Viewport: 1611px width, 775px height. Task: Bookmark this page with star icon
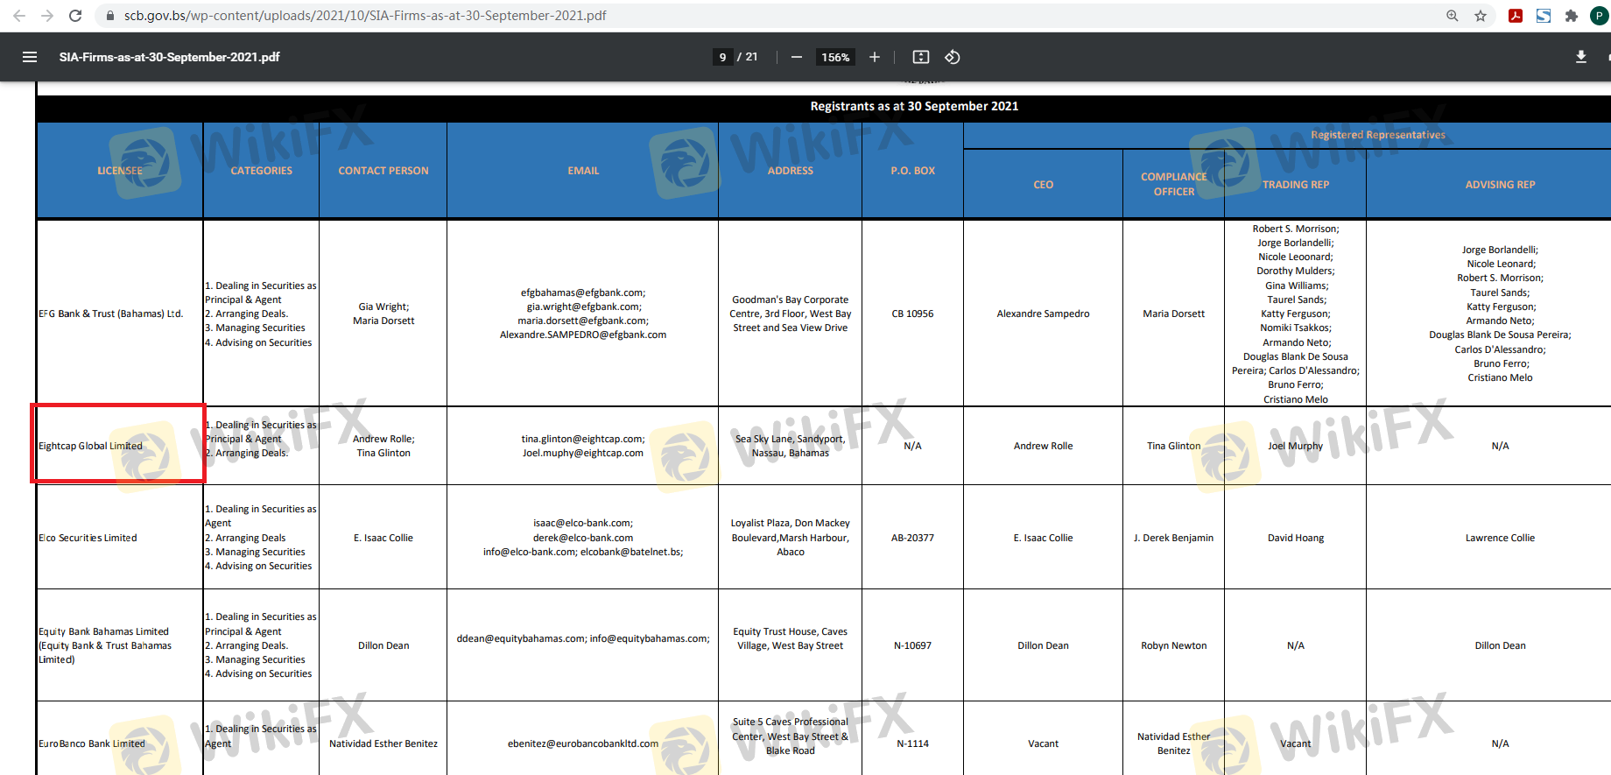(1481, 16)
